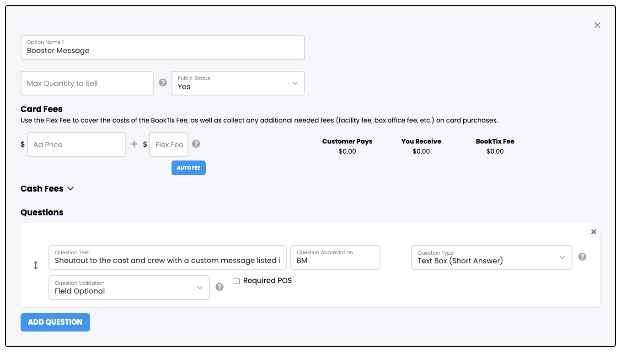This screenshot has height=353, width=621.
Task: Click the question reorder drag handle
Action: [36, 265]
